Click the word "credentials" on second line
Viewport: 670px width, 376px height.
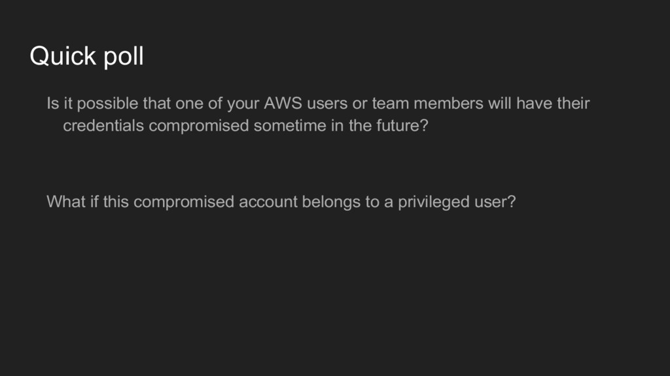(x=103, y=125)
